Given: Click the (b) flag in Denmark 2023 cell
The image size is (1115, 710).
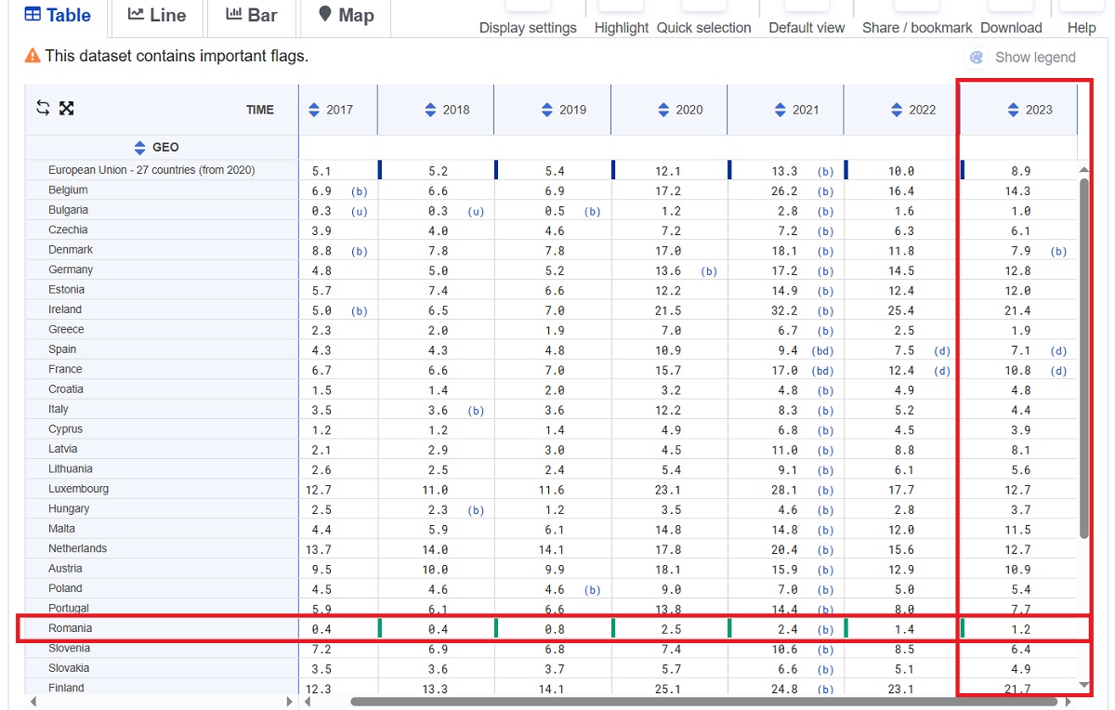Looking at the screenshot, I should 1058,251.
